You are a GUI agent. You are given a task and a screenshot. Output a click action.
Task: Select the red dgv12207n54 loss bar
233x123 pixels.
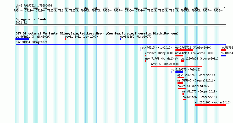click(183, 61)
